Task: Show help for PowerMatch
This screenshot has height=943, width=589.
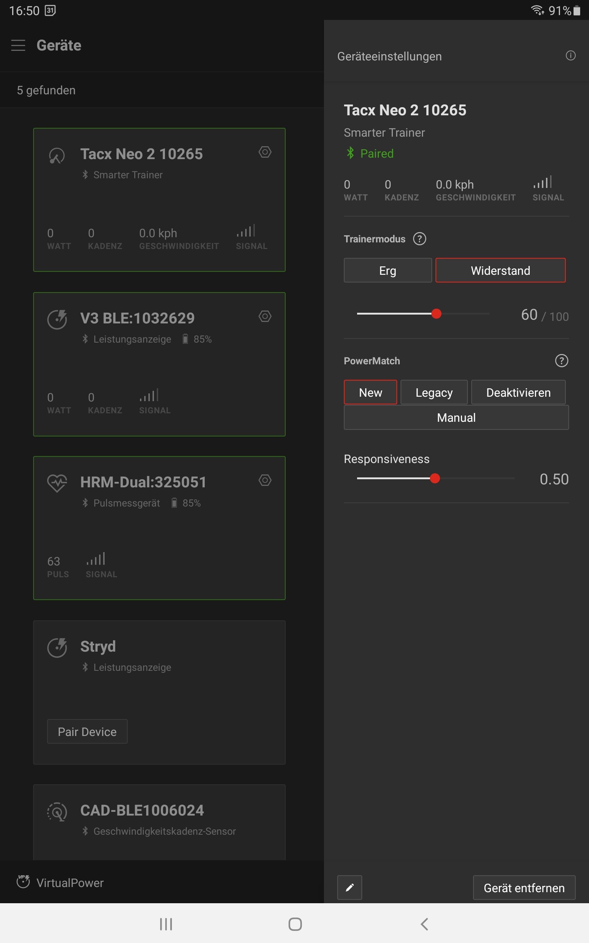Action: (561, 361)
